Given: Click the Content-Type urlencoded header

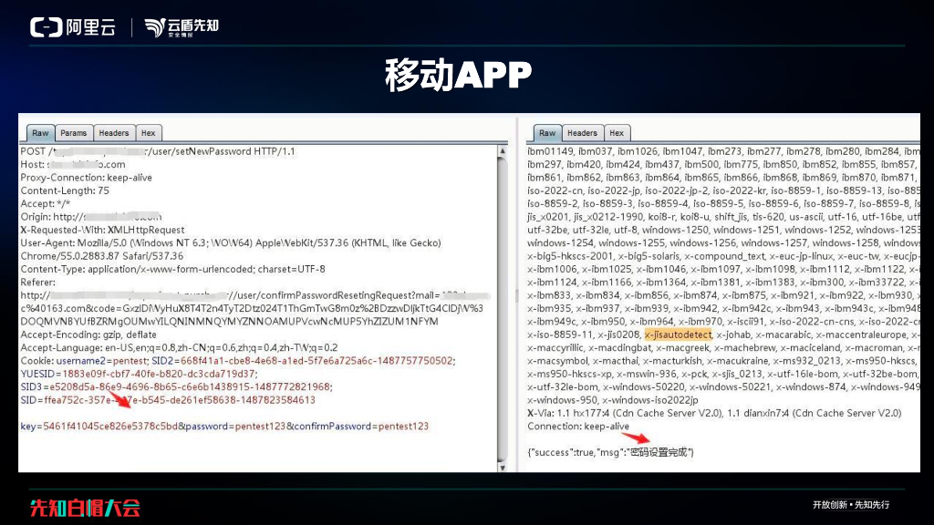Looking at the screenshot, I should click(172, 269).
